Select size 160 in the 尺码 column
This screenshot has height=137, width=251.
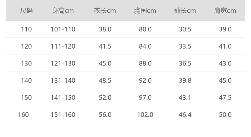click(23, 114)
